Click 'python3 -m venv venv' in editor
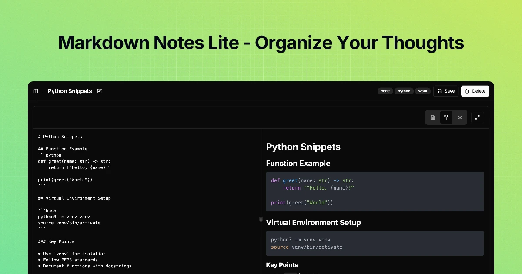 pos(64,217)
